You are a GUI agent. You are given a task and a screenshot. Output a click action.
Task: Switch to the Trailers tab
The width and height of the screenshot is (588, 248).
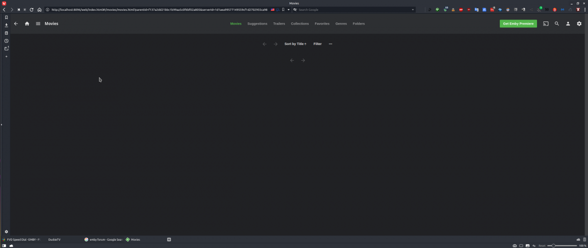[x=279, y=23]
